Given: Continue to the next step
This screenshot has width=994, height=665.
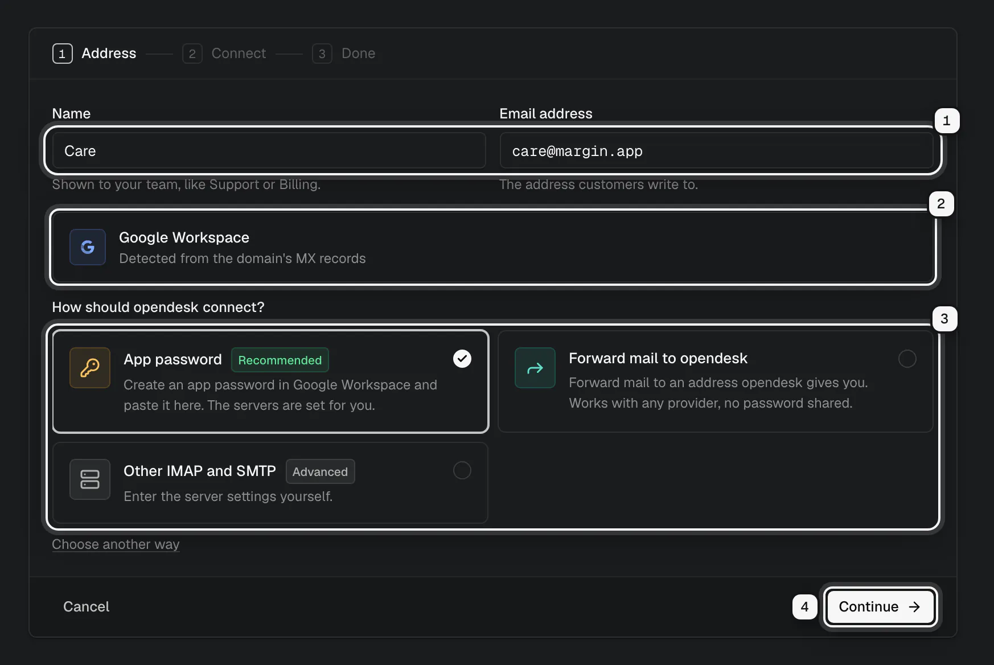Looking at the screenshot, I should (880, 607).
